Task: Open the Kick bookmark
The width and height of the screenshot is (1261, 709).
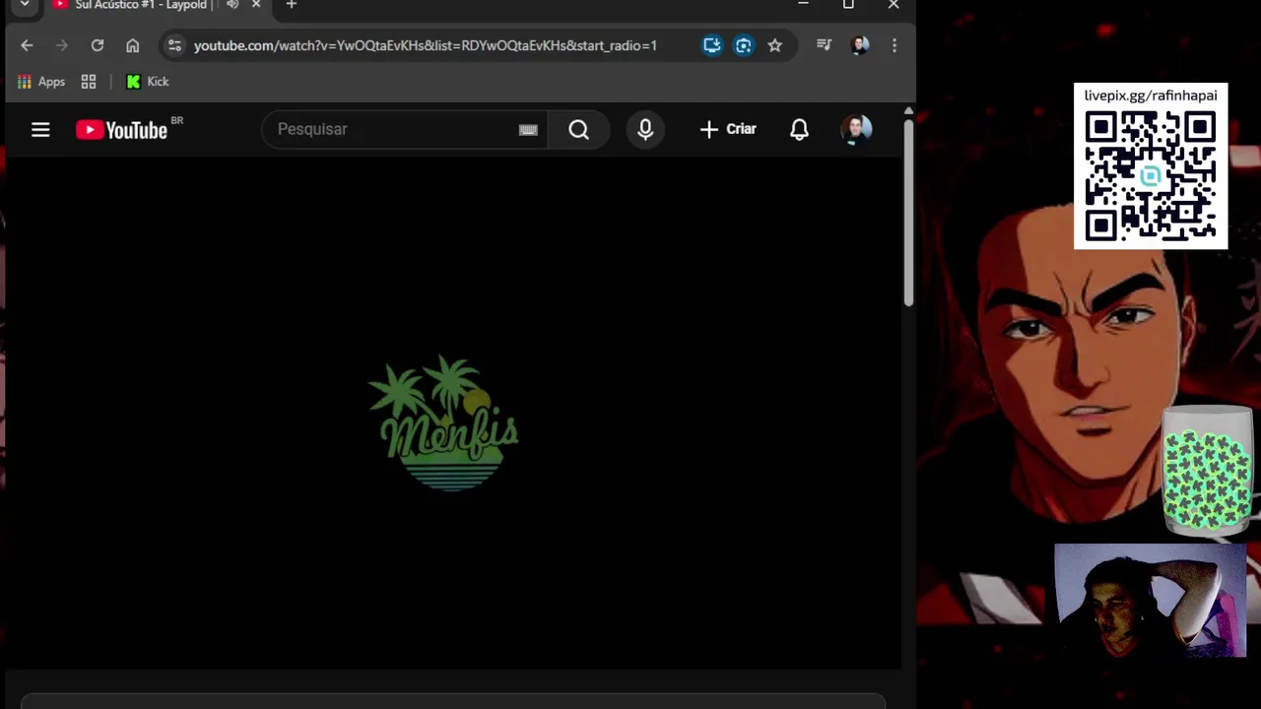Action: (x=148, y=82)
